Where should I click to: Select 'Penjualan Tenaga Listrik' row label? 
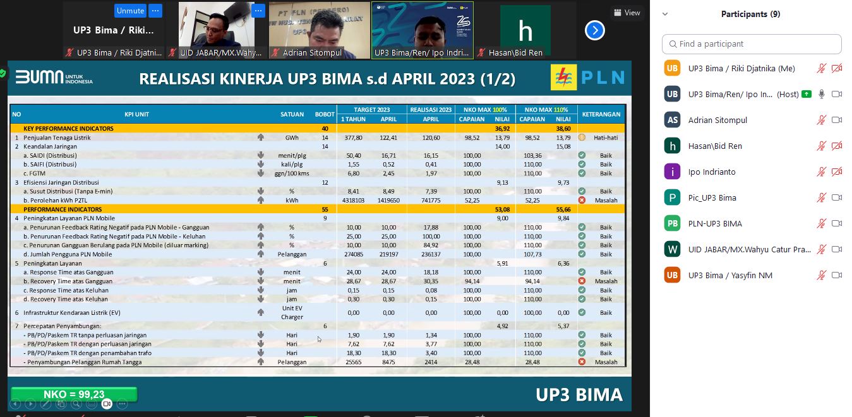click(57, 138)
